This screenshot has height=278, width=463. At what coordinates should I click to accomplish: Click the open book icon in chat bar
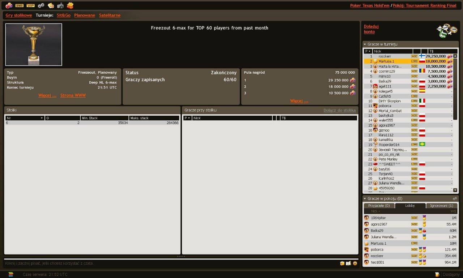(x=348, y=263)
